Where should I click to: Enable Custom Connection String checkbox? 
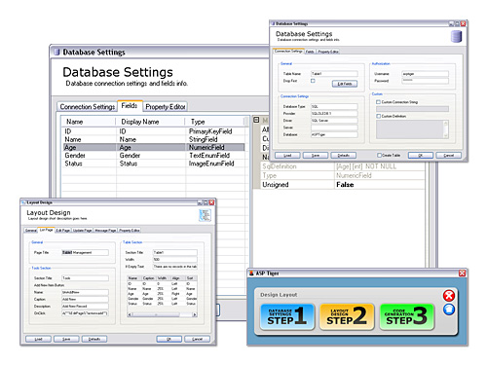point(378,102)
